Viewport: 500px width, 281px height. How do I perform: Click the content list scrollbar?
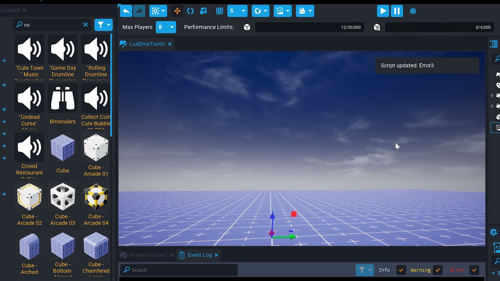(111, 85)
